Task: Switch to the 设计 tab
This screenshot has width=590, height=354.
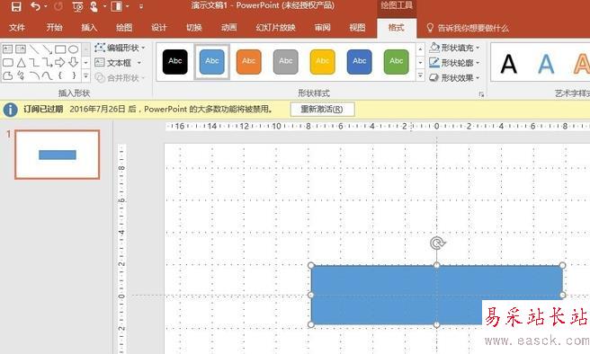Action: click(159, 28)
